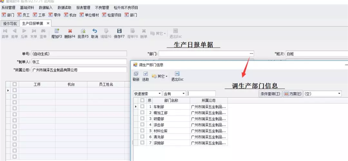The height and width of the screenshot is (161, 348).
Task: Click the 选取 select icon in dialog
Action: tap(146, 74)
